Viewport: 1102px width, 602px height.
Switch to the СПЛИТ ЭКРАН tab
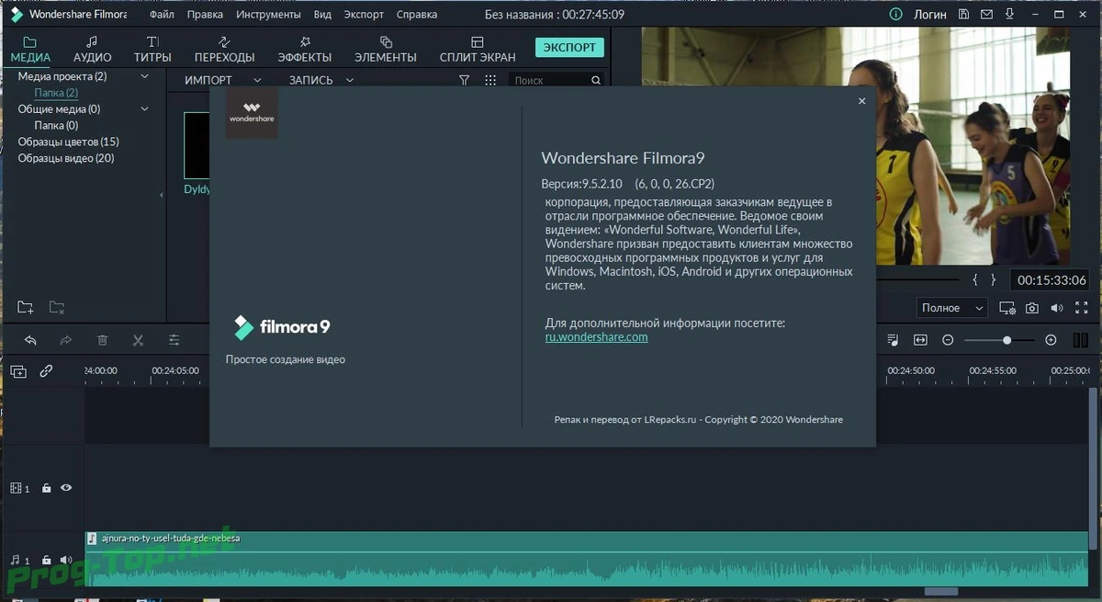coord(478,50)
